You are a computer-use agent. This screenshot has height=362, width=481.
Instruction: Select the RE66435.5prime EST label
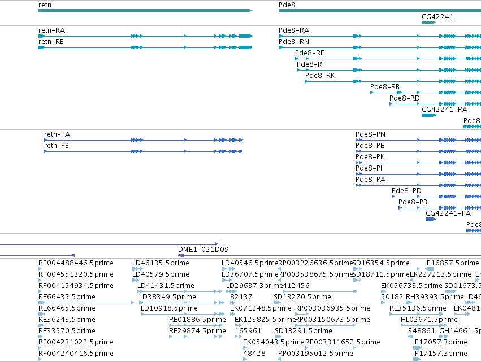(67, 297)
